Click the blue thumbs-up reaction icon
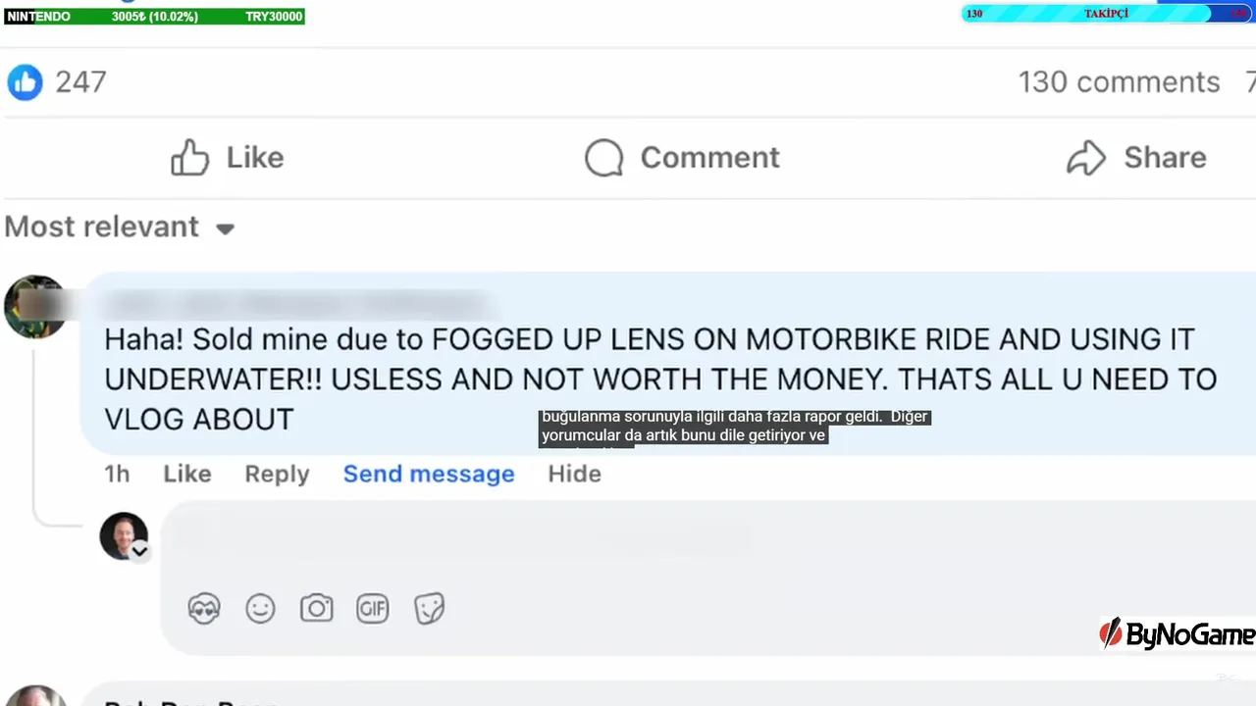 [x=26, y=82]
